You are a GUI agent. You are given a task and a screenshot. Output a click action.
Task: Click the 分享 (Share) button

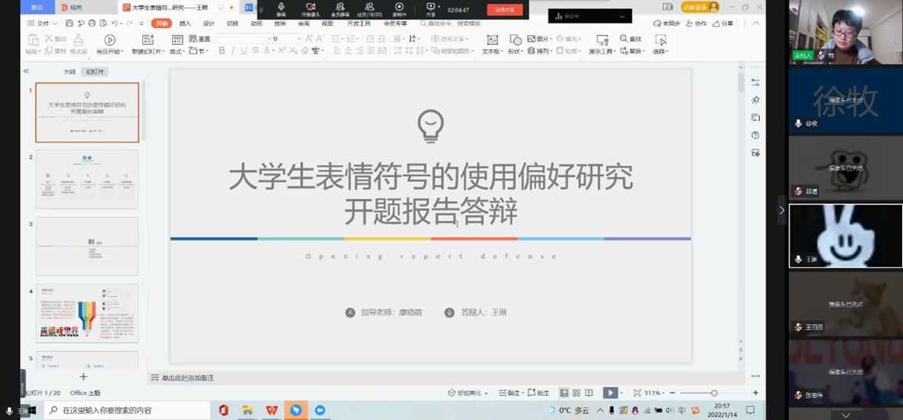(723, 23)
